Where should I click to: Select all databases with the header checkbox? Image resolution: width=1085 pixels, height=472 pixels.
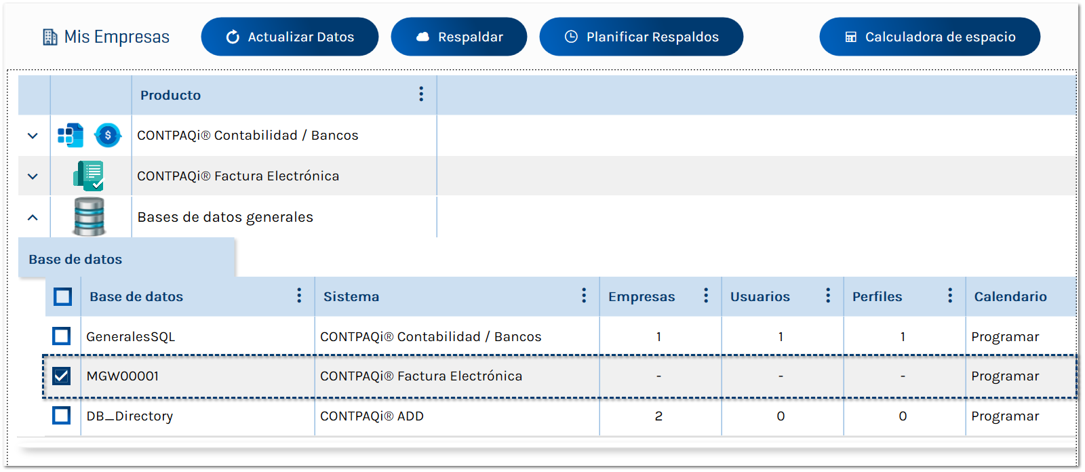[x=62, y=296]
